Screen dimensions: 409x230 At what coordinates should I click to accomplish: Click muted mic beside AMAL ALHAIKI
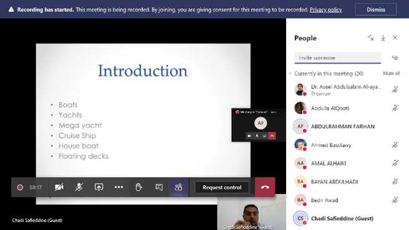[395, 163]
